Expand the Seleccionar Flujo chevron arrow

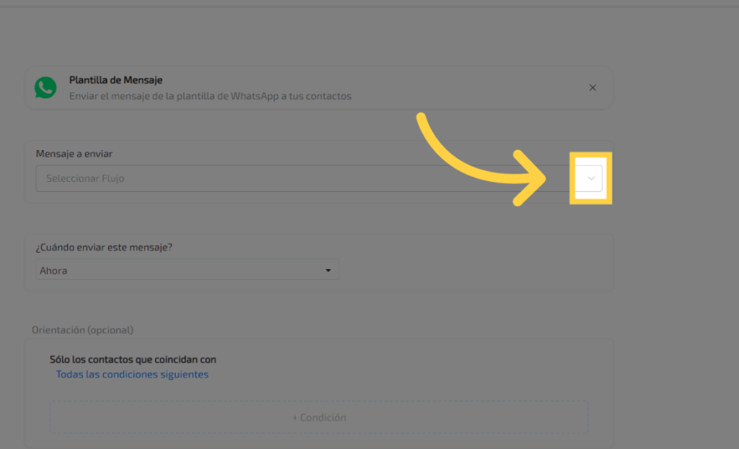coord(591,178)
